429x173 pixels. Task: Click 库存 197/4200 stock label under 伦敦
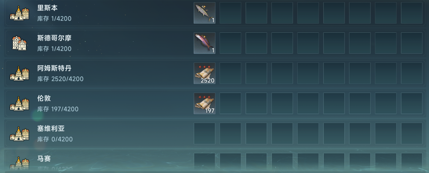click(58, 109)
